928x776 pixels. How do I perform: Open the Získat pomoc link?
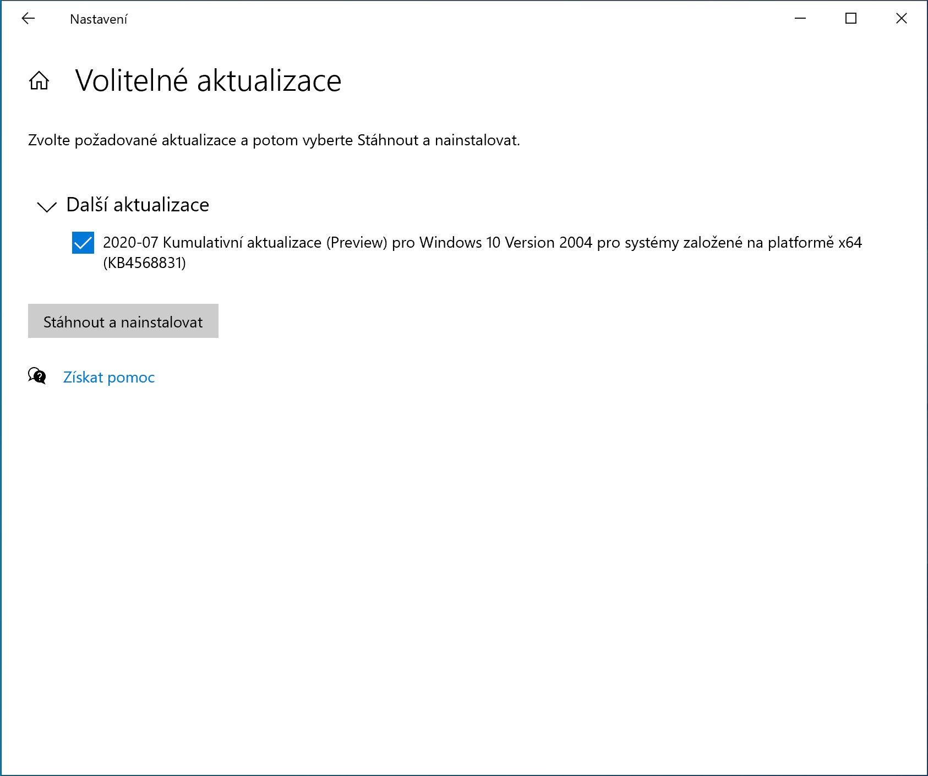tap(109, 378)
